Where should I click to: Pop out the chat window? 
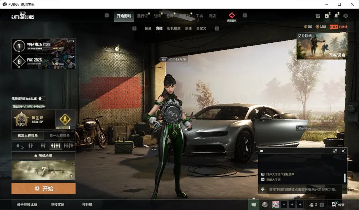coord(335,151)
